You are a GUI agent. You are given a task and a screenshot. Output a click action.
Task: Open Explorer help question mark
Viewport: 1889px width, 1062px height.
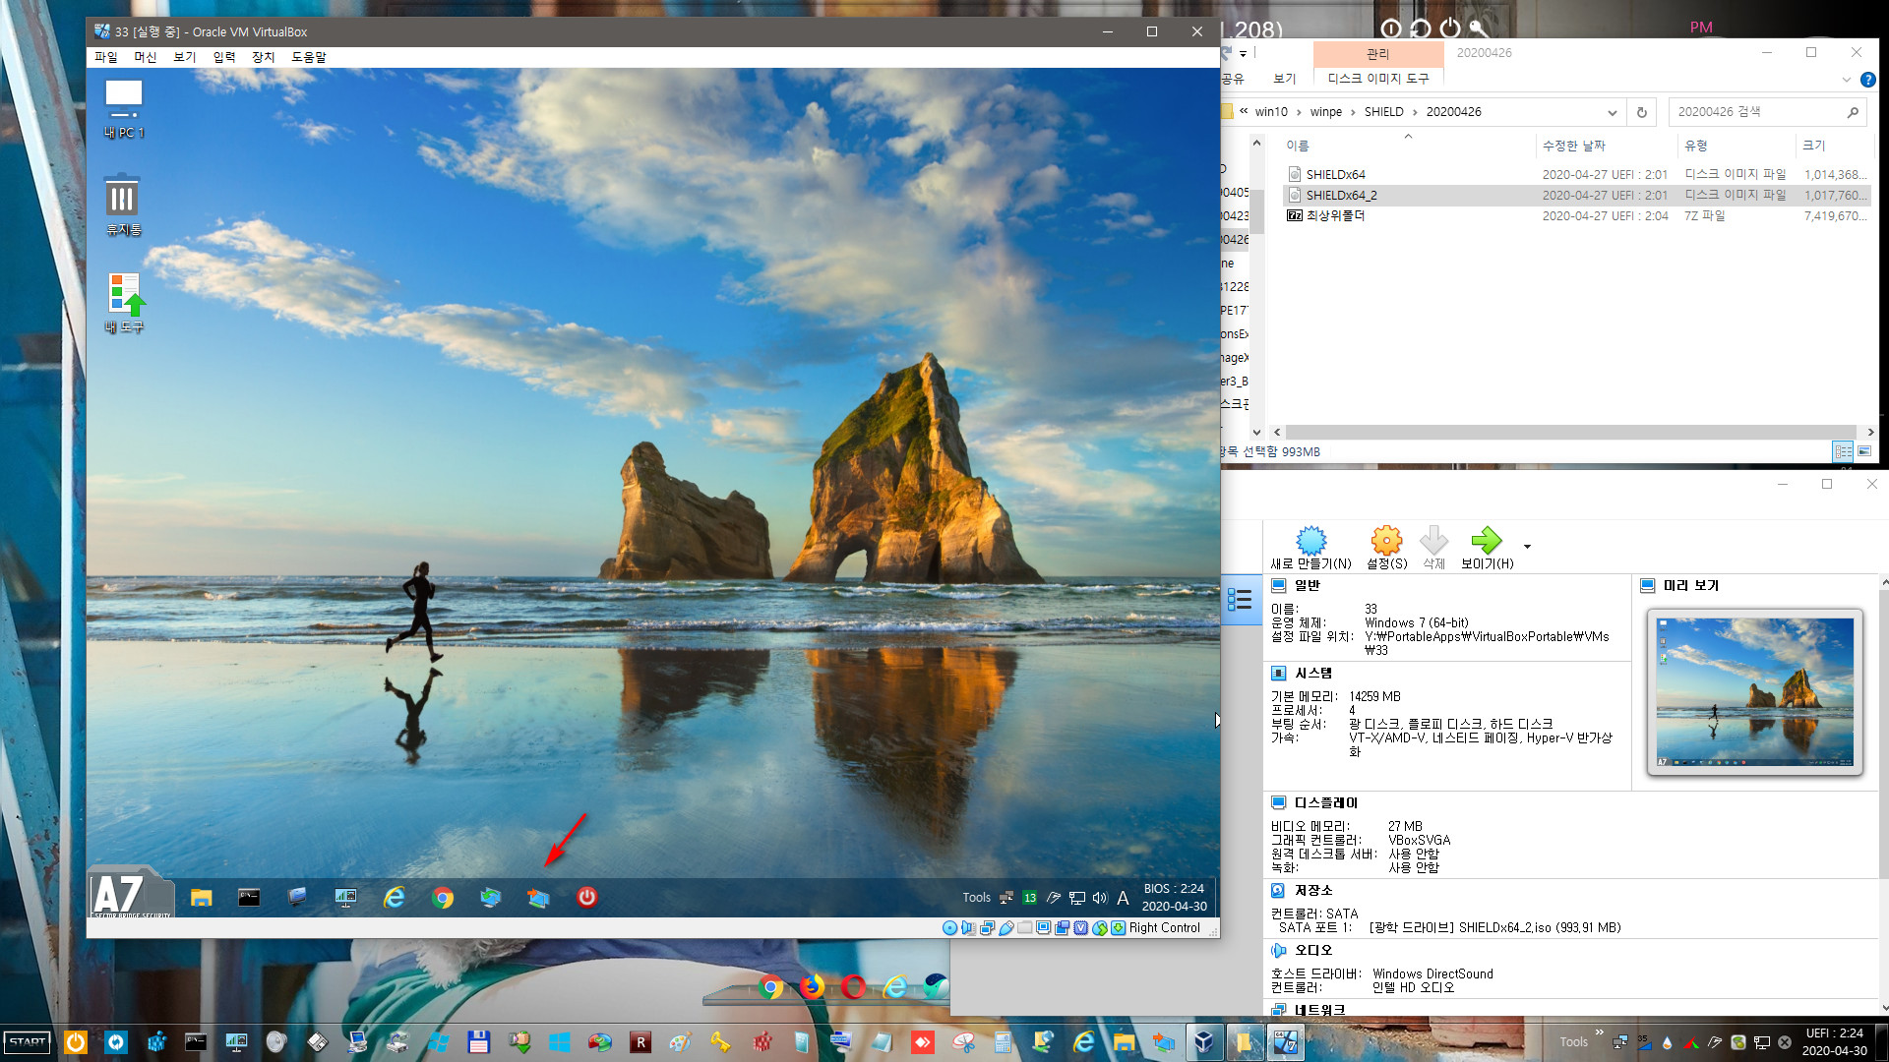1867,80
